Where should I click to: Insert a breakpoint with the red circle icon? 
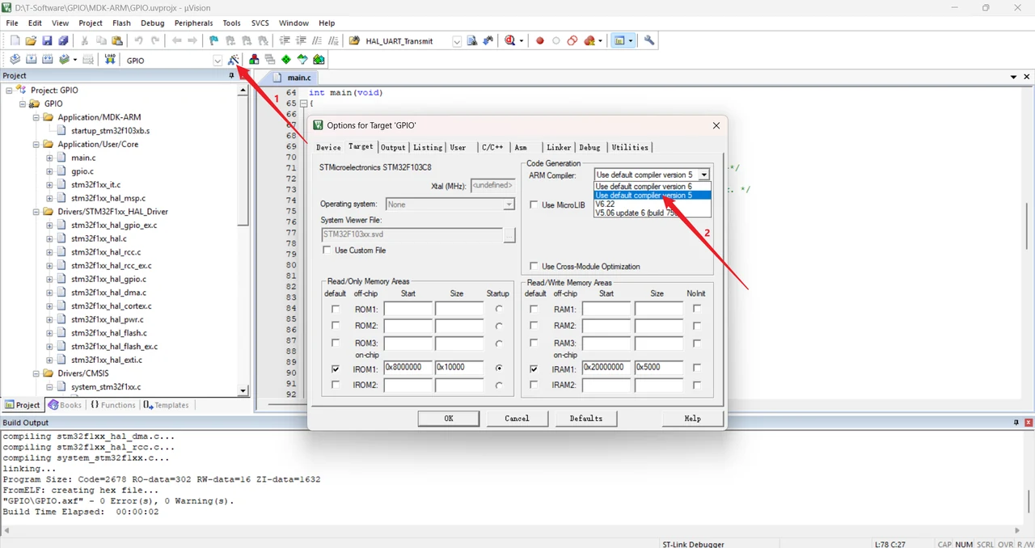540,40
